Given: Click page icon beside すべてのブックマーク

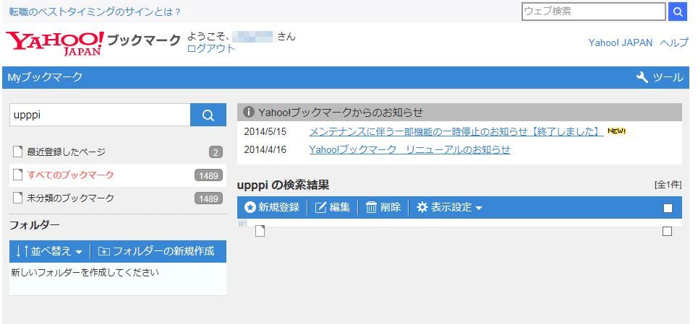Looking at the screenshot, I should [17, 175].
